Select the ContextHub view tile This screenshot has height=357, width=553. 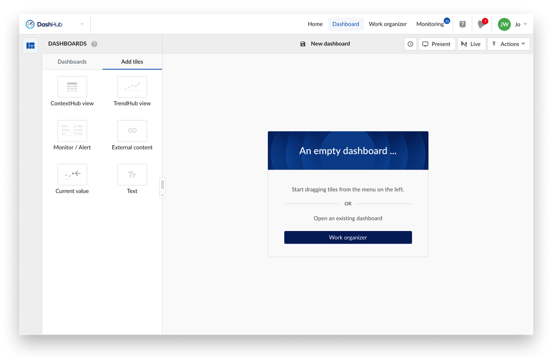click(72, 86)
